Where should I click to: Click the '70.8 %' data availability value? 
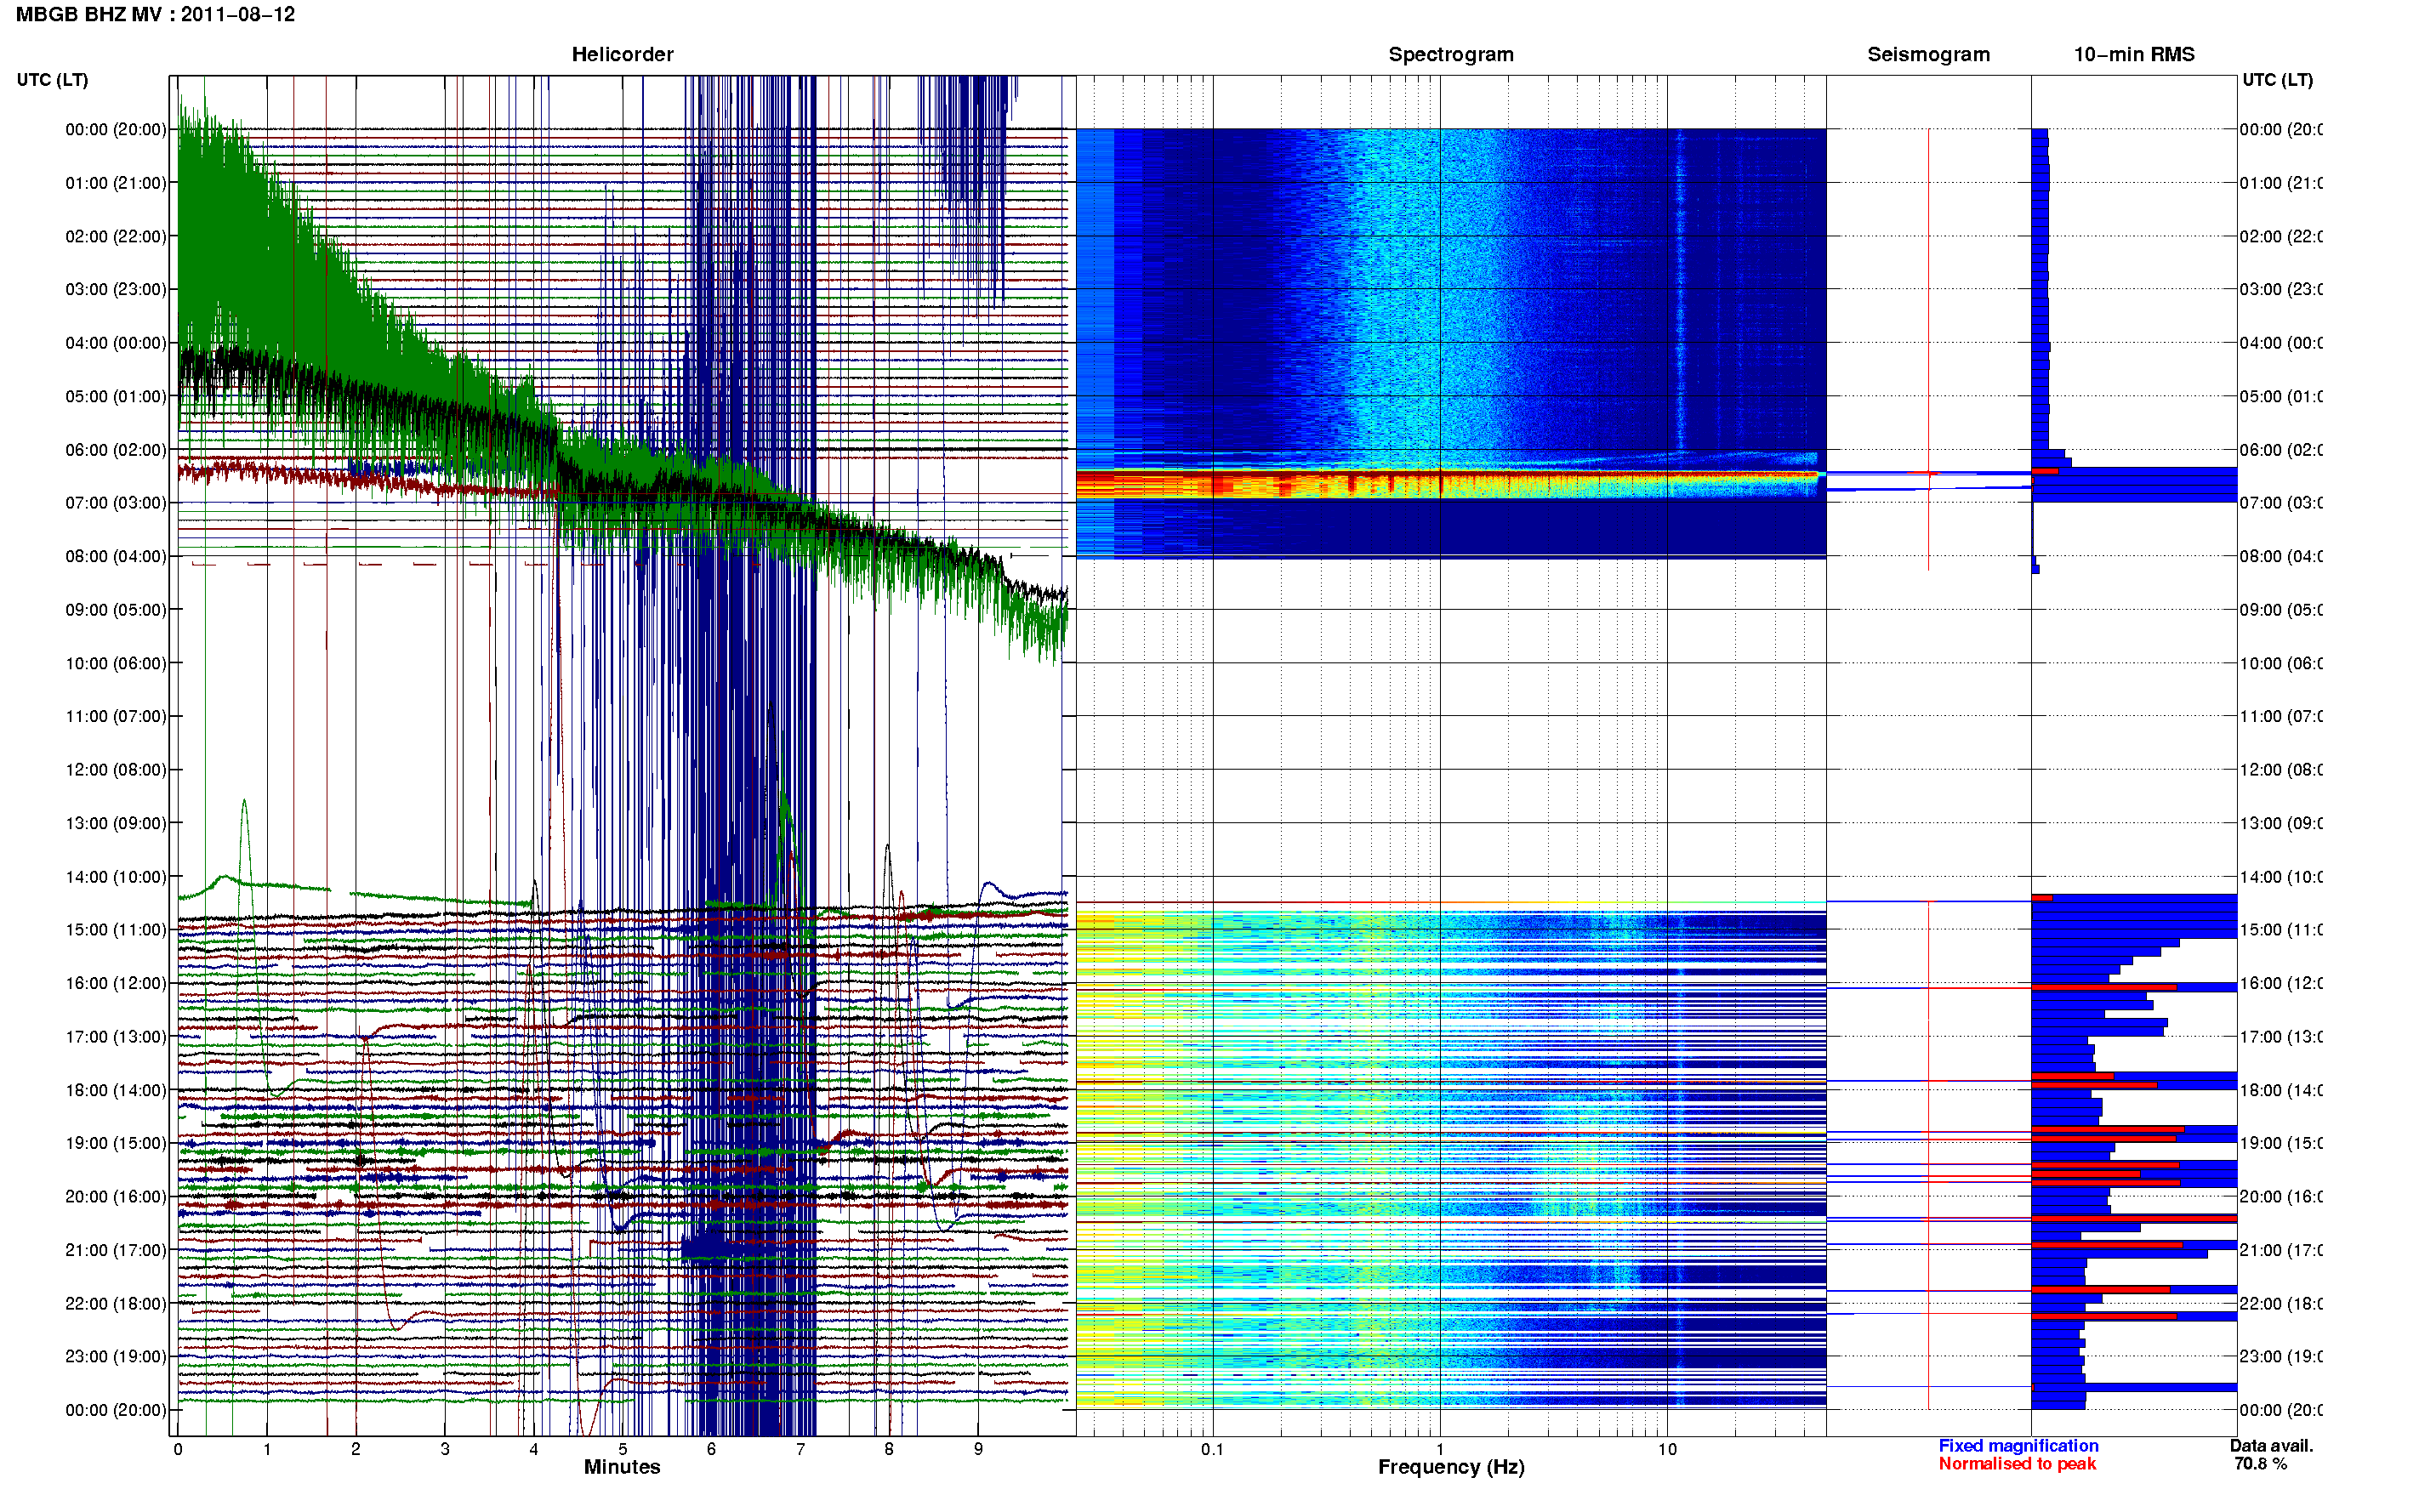[2260, 1464]
